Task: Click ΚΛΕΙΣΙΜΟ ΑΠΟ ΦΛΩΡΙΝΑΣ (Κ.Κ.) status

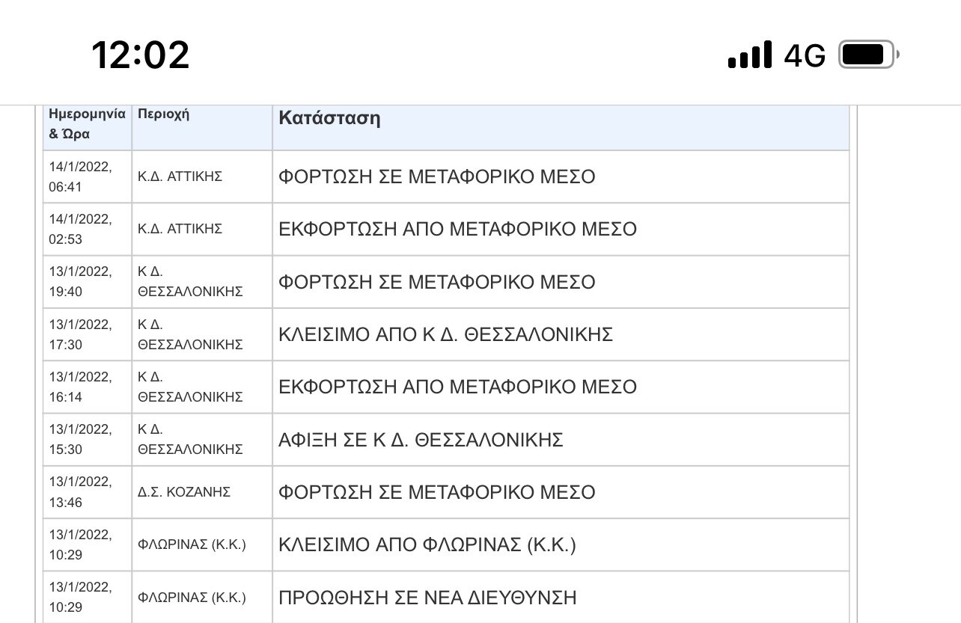Action: [x=427, y=544]
